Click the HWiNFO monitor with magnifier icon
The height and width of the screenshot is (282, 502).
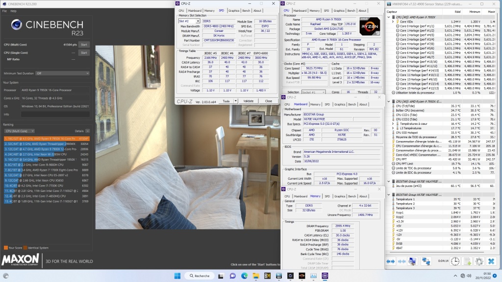pyautogui.click(x=412, y=261)
